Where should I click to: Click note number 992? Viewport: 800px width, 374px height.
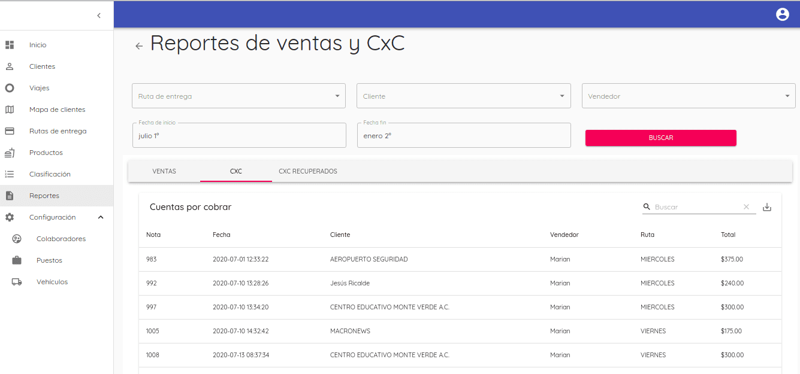point(151,283)
